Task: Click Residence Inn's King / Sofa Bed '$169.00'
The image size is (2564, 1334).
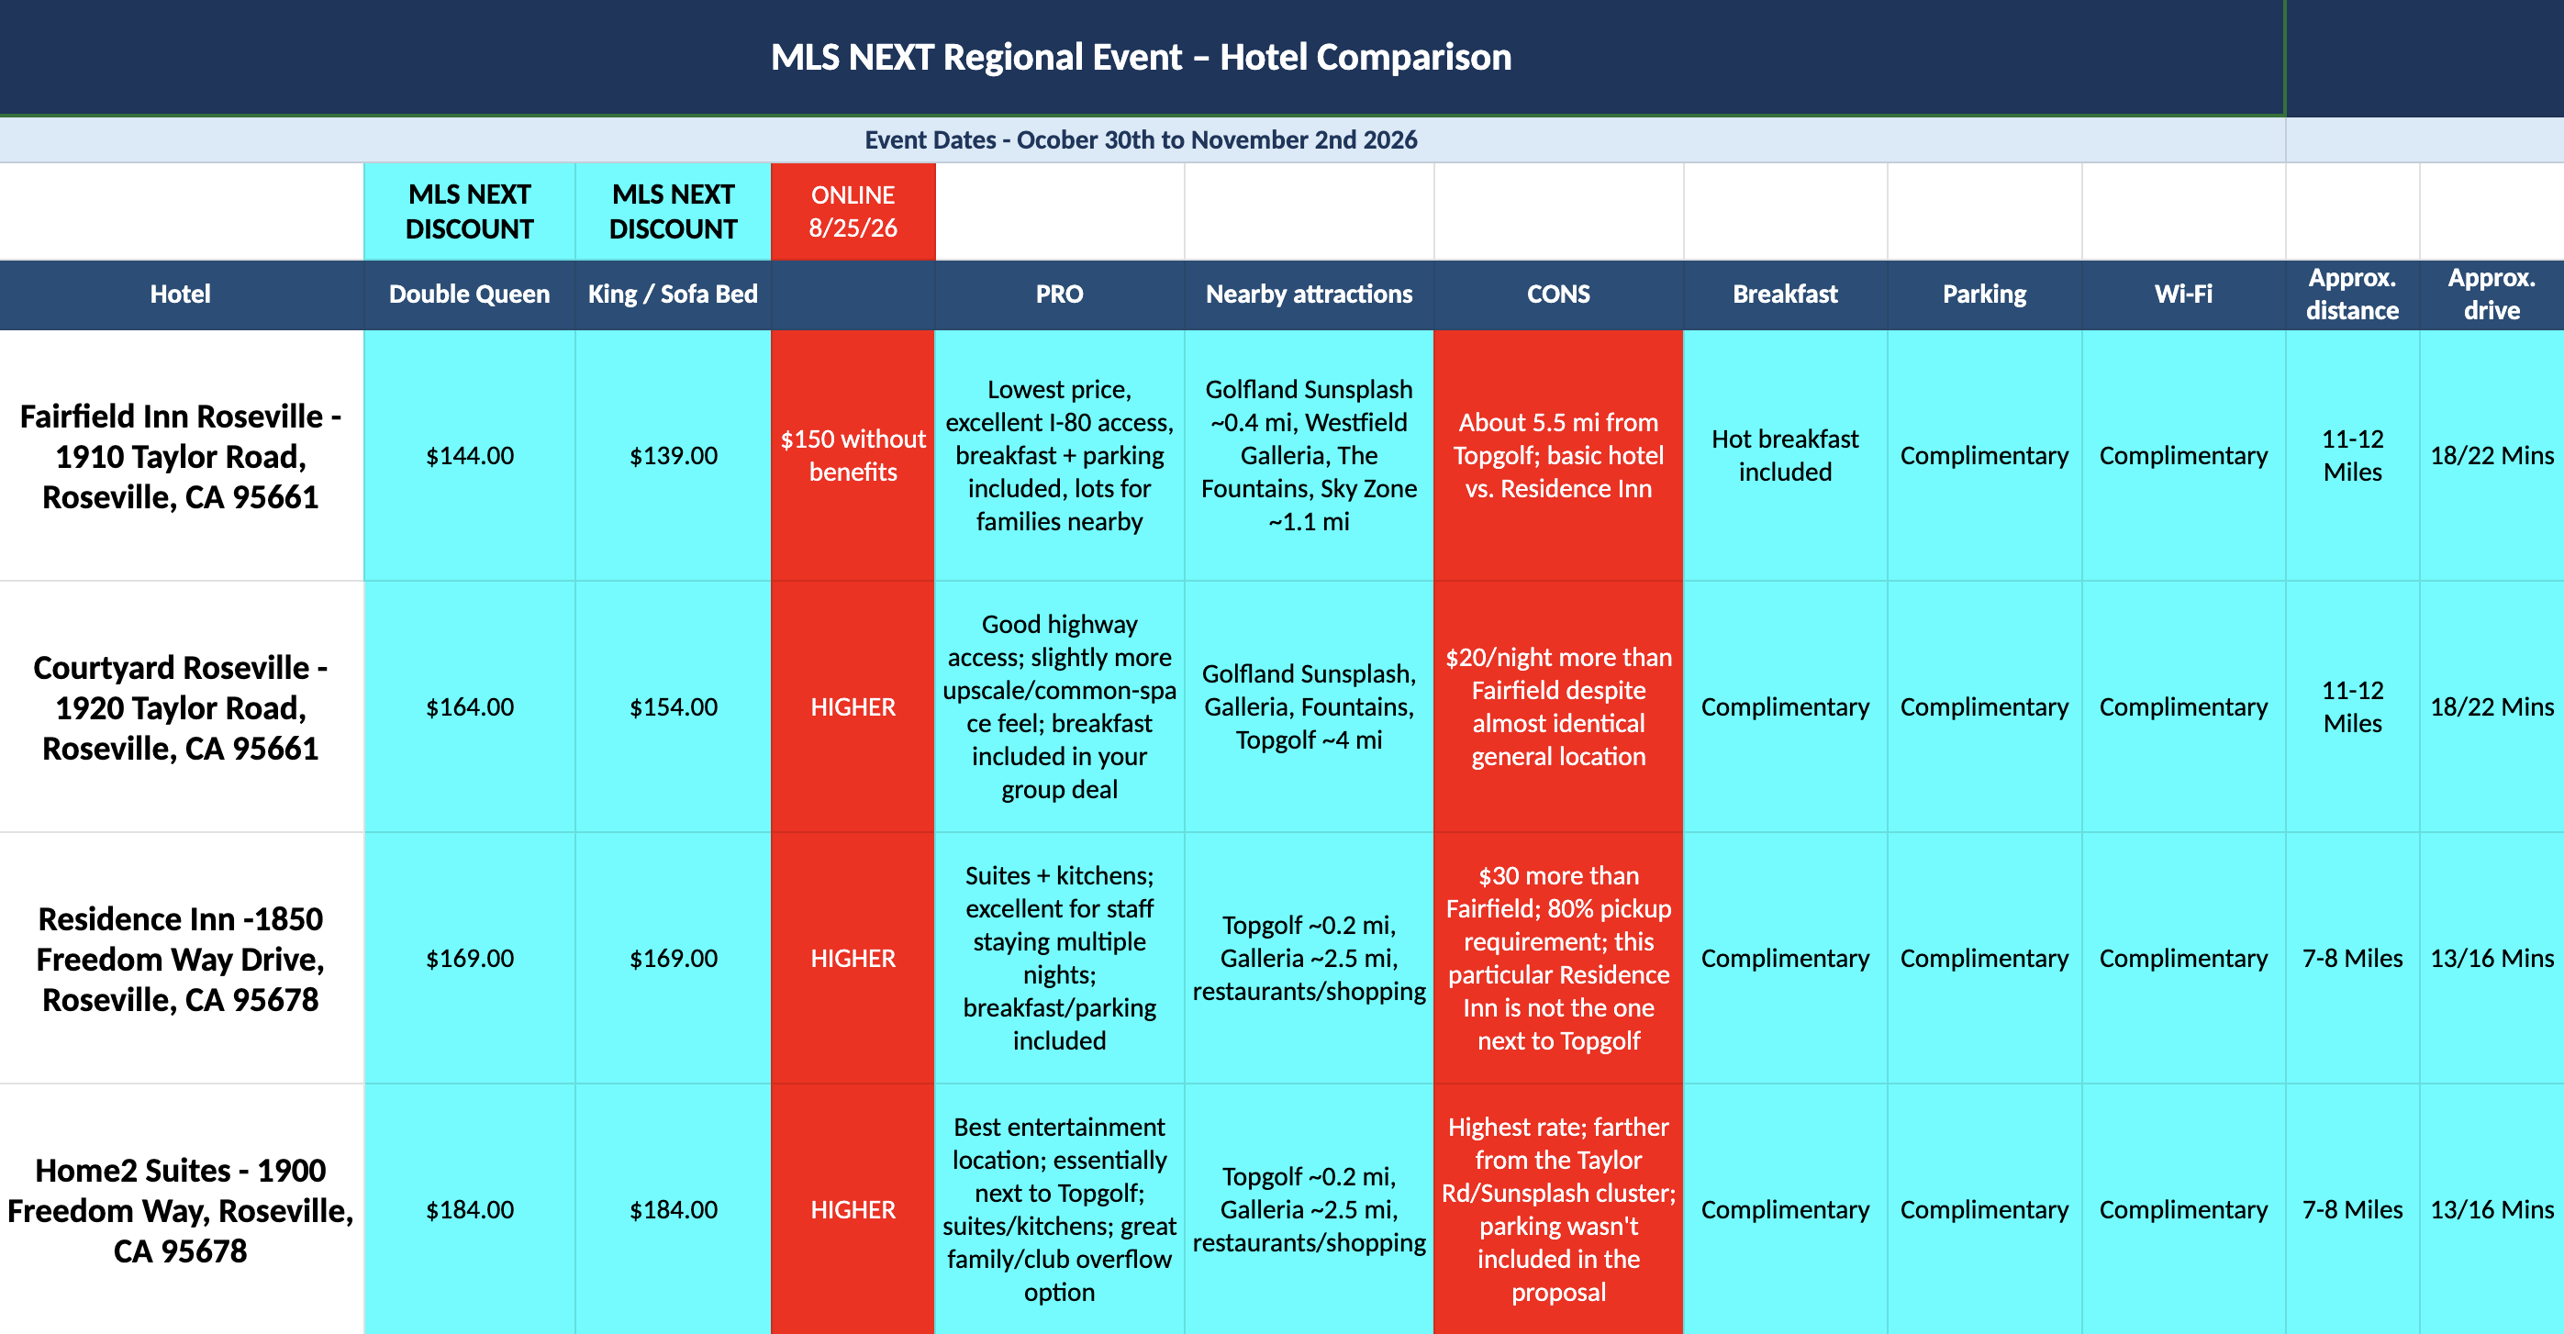Action: [673, 958]
